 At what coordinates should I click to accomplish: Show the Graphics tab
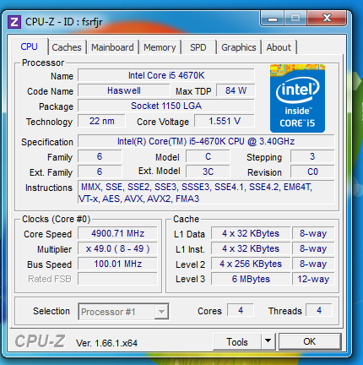[x=239, y=47]
